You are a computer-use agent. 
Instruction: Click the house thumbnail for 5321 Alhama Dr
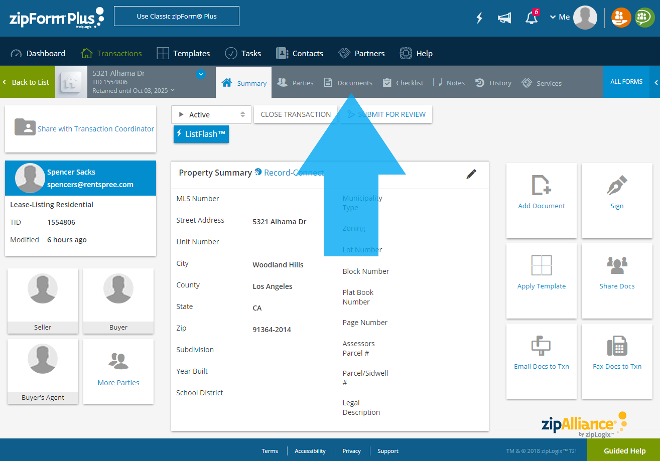(71, 82)
